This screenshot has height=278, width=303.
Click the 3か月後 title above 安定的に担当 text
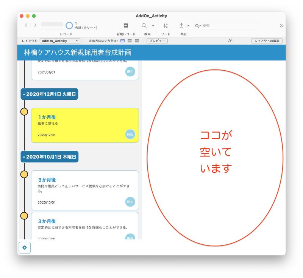click(x=47, y=221)
